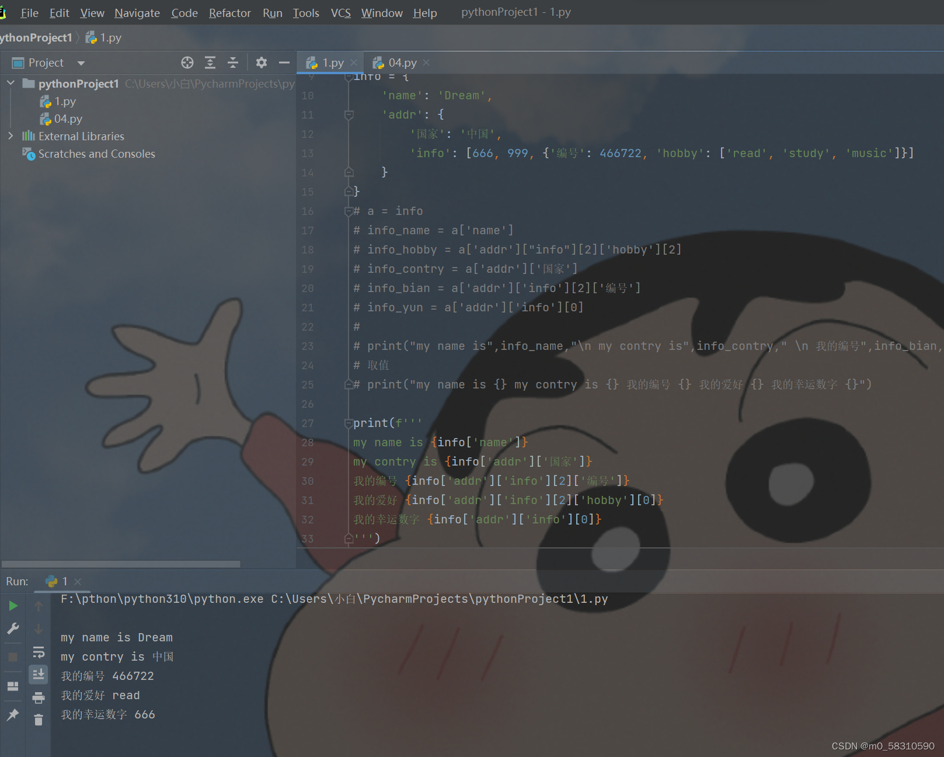Viewport: 944px width, 757px height.
Task: Click the Select Opened File locate icon
Action: [x=187, y=62]
